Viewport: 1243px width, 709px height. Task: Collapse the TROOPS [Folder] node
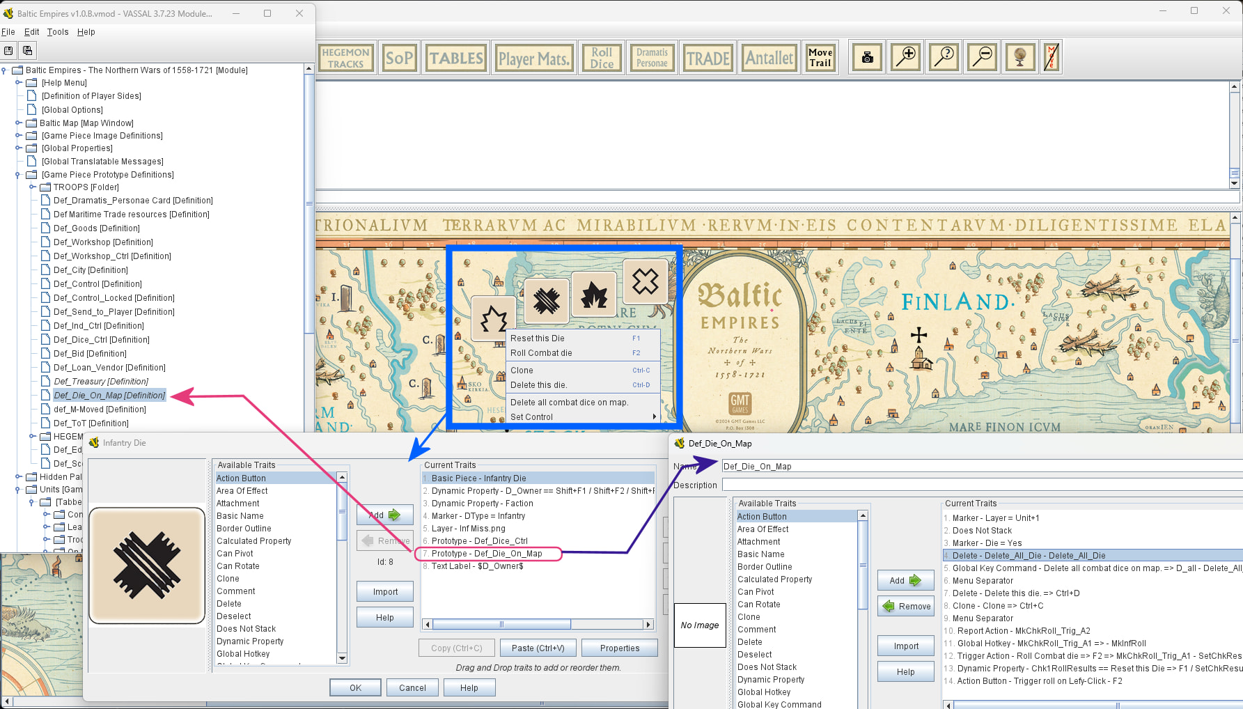pos(32,187)
